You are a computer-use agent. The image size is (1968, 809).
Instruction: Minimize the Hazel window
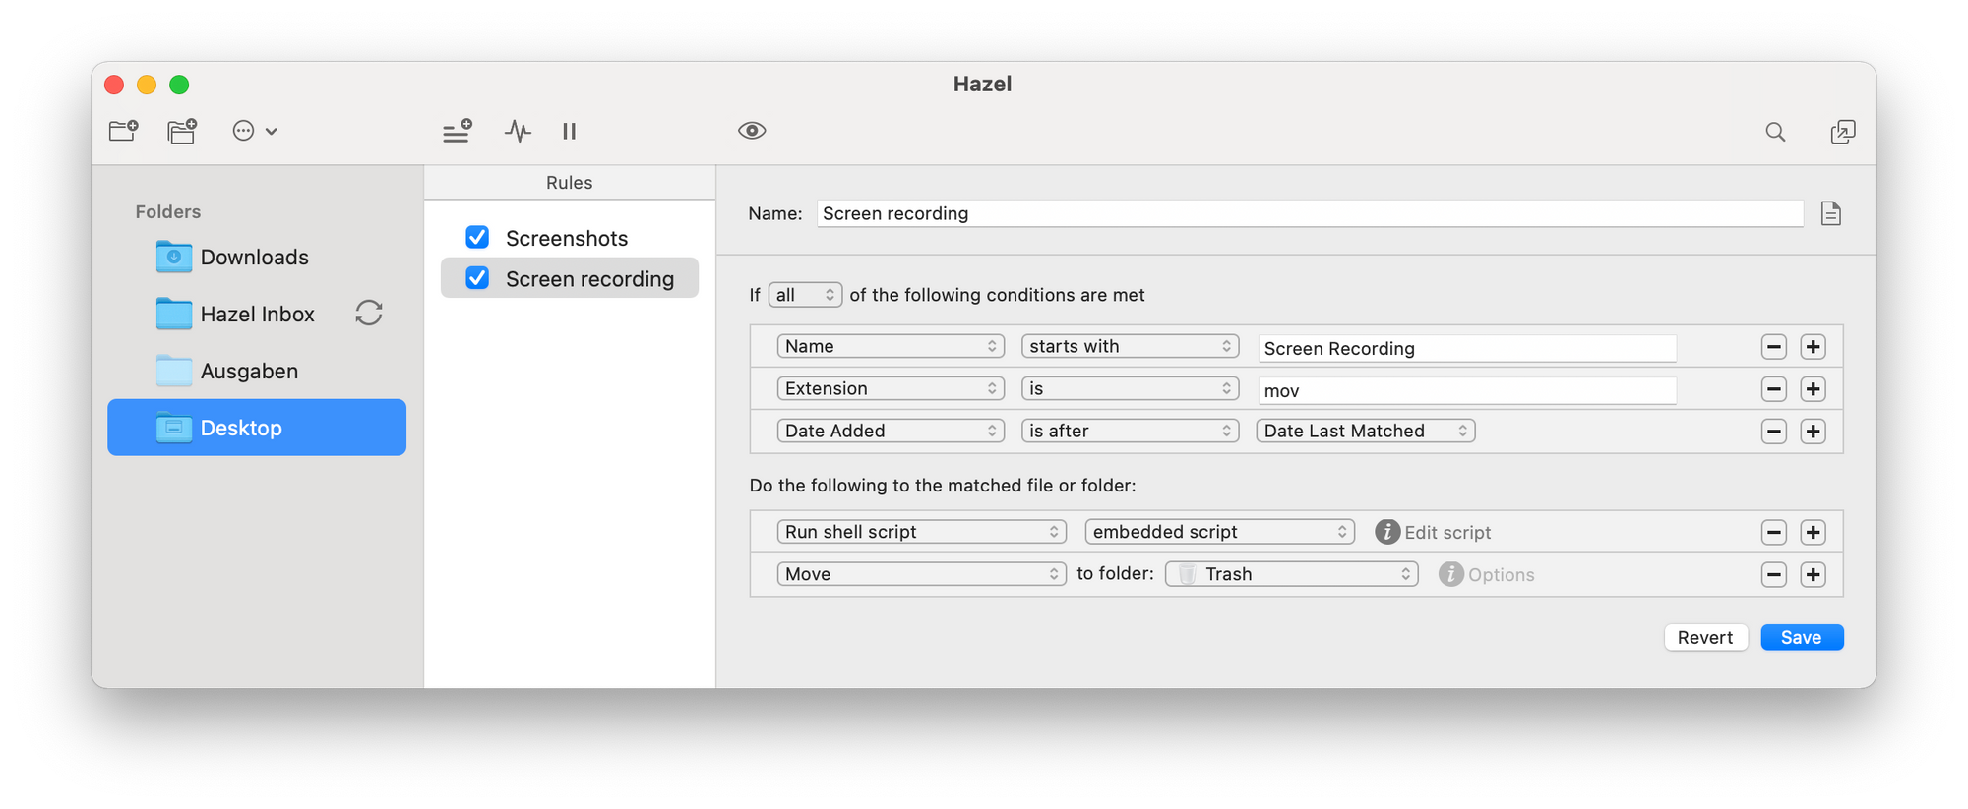point(147,85)
